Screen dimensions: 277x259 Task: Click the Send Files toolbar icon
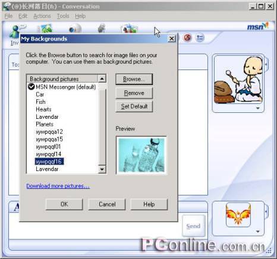(45, 29)
